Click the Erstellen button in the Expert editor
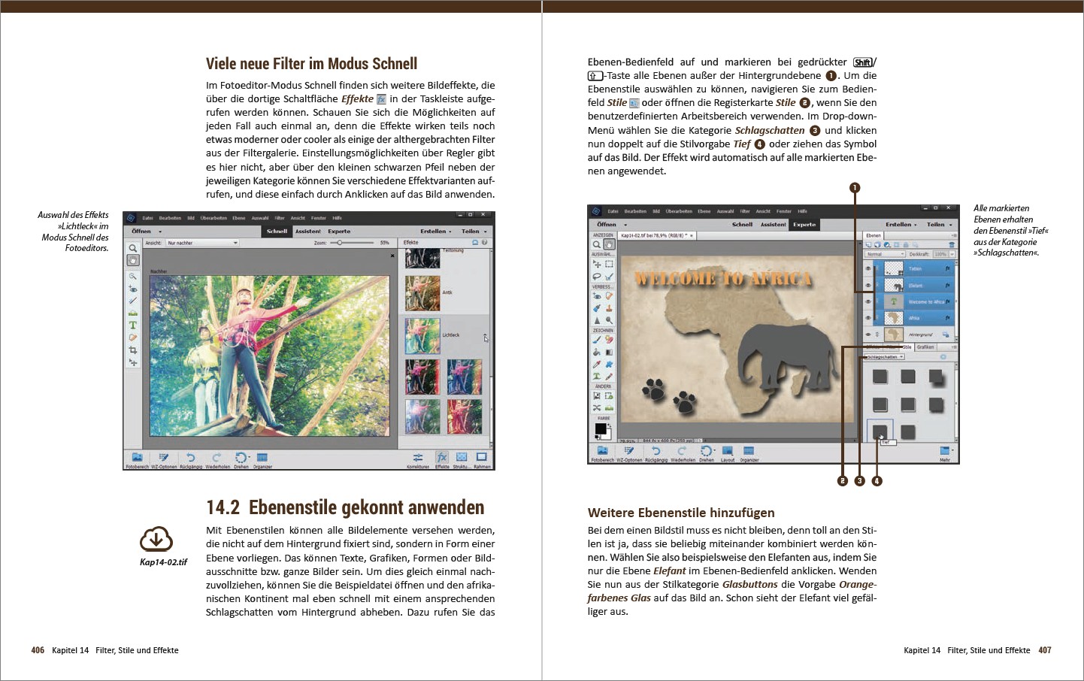Screen dimensions: 1084x681 pyautogui.click(x=901, y=224)
